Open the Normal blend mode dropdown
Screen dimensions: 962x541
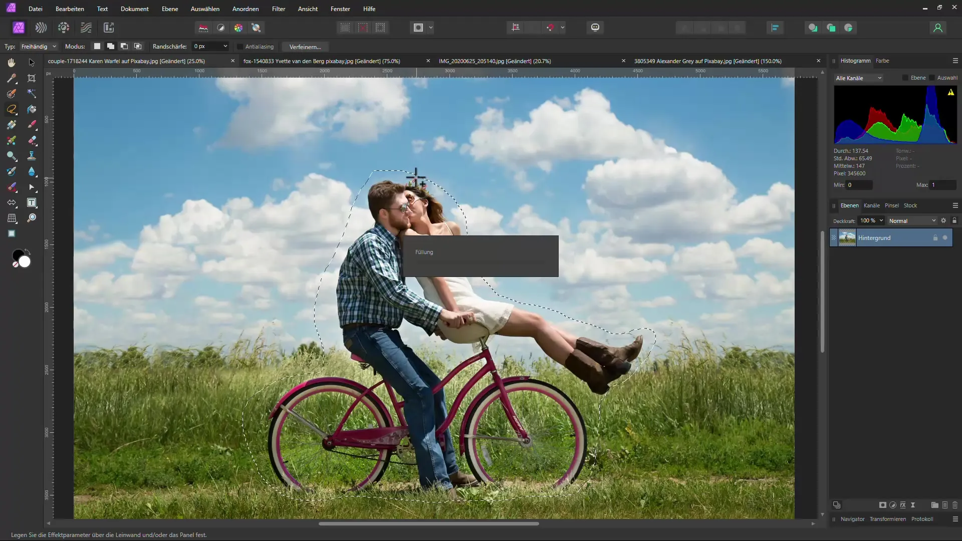(912, 221)
